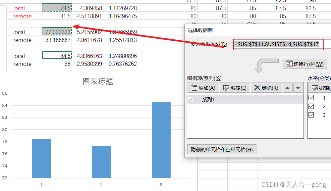Click the dialog title 选择数据源
331x191 pixels.
(x=200, y=30)
